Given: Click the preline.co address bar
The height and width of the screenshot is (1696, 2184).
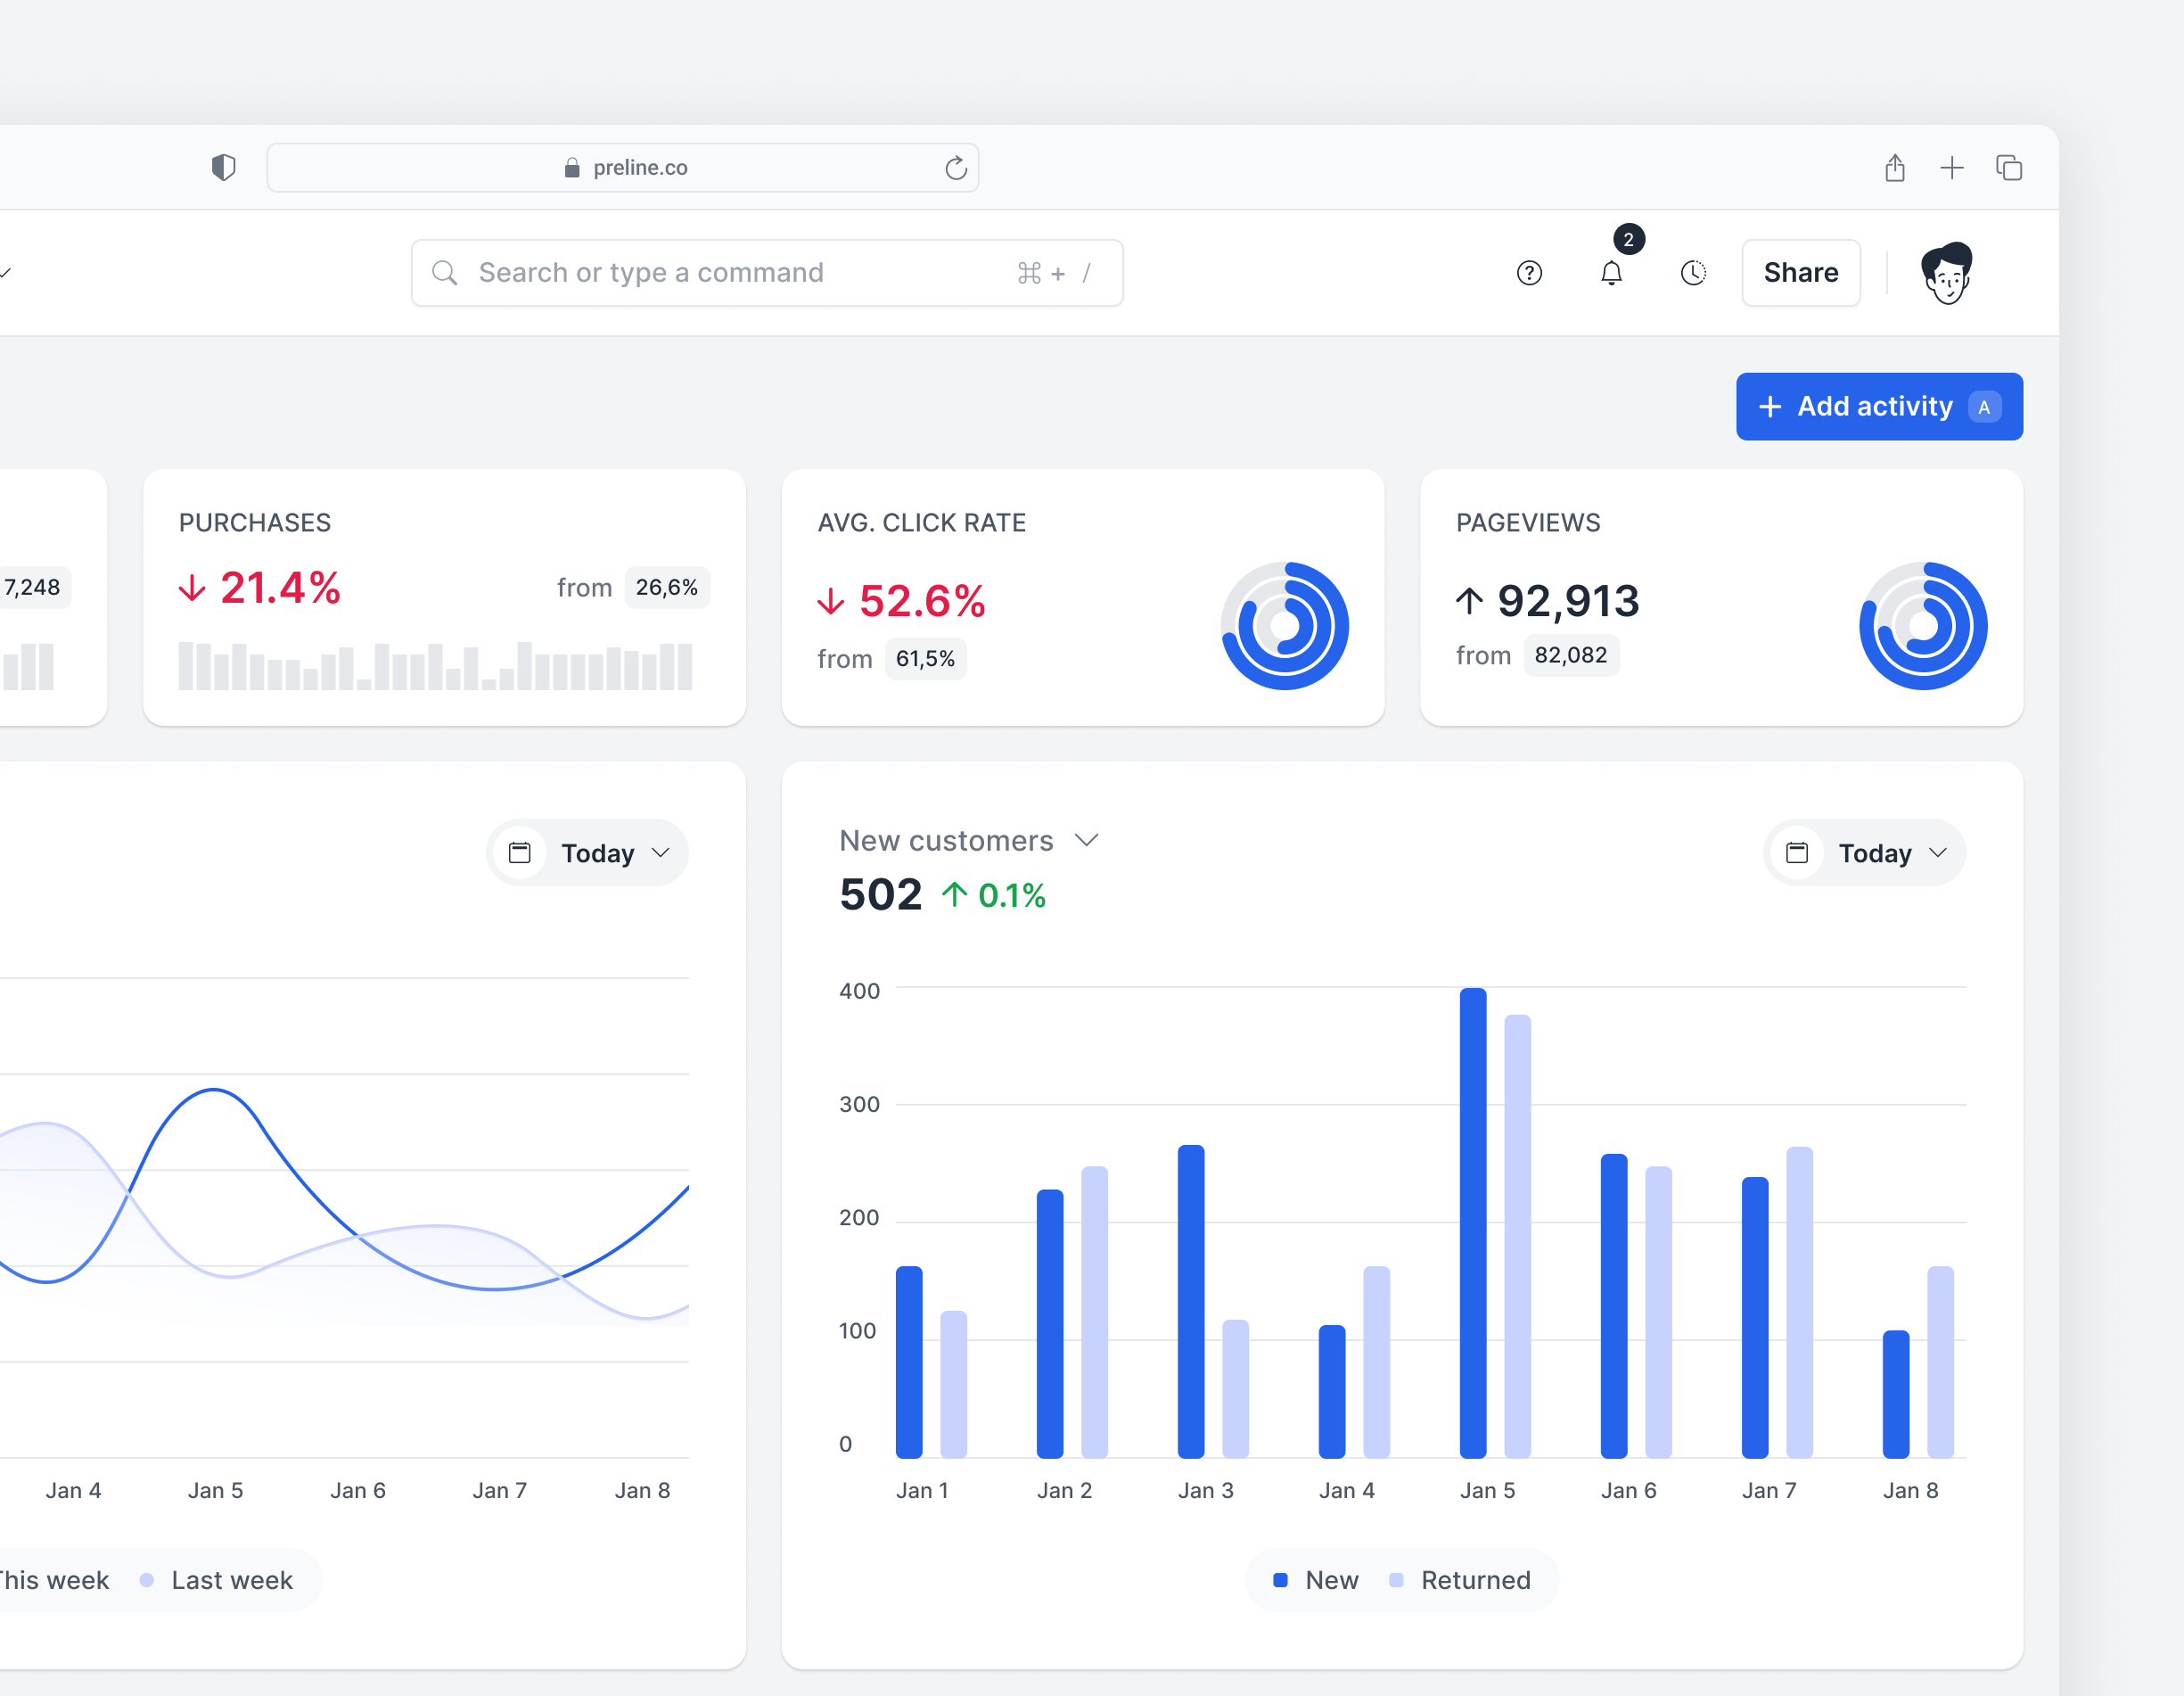Looking at the screenshot, I should [622, 167].
